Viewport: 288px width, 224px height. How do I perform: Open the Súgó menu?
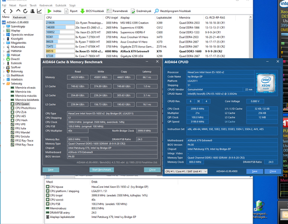73,5
